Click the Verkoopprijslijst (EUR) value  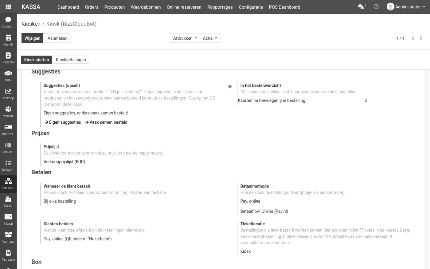[x=64, y=162]
